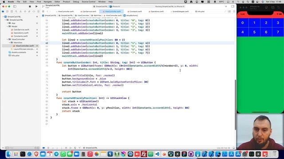This screenshot has width=284, height=159.
Task: Collapse the SimpleCalcFBL project root
Action: point(3,17)
